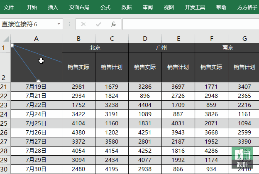This screenshot has height=174, width=259.
Task: Click the Select All corner triangle
Action: click(6, 39)
